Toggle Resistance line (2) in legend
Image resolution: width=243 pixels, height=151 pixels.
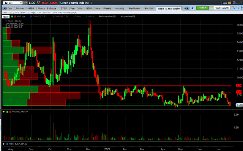point(107,16)
